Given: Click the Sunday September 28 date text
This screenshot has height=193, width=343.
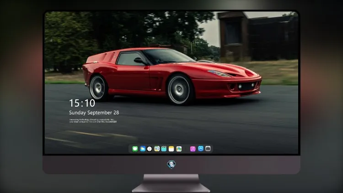Looking at the screenshot, I should [94, 113].
